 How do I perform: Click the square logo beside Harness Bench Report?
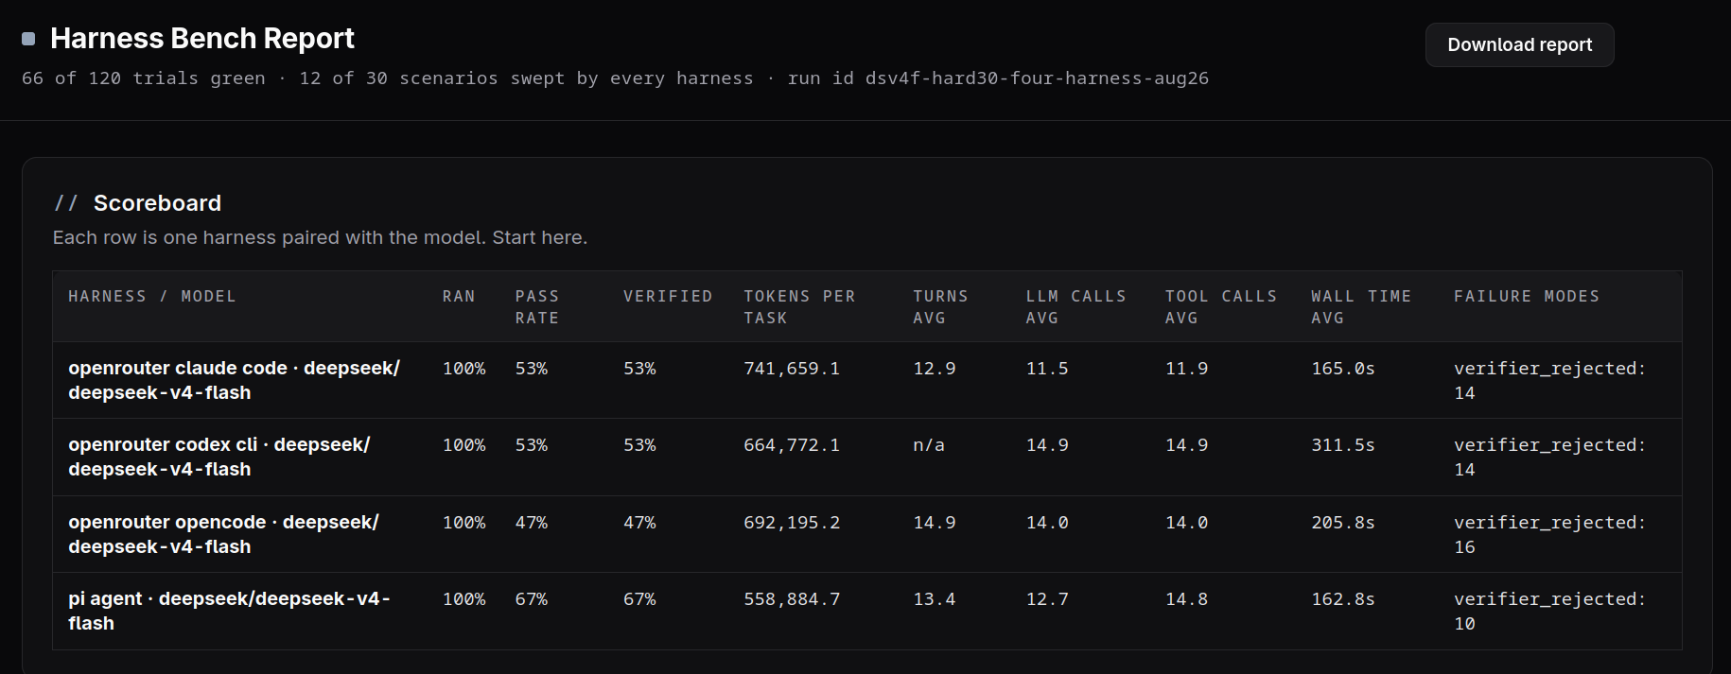tap(28, 39)
